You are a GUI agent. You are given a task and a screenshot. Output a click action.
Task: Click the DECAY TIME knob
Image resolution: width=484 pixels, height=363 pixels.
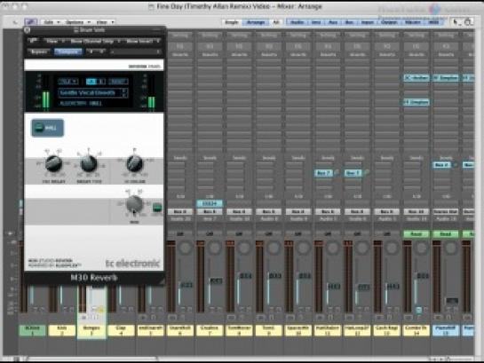[89, 163]
